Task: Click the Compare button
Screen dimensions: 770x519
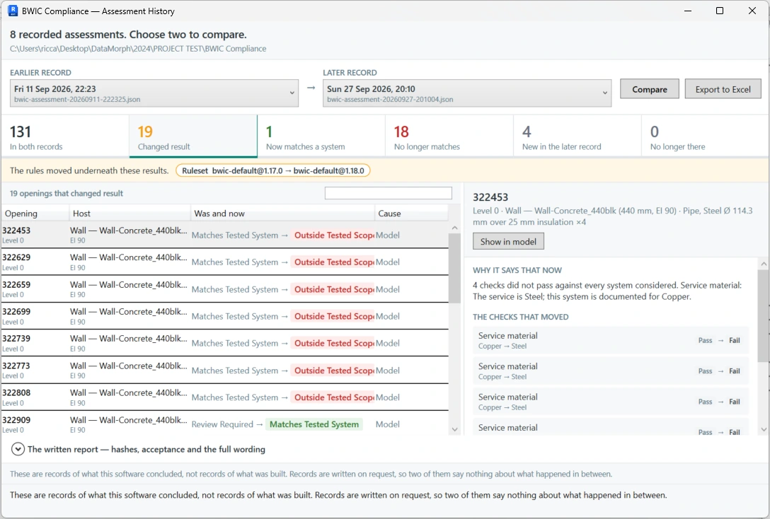Action: point(650,89)
